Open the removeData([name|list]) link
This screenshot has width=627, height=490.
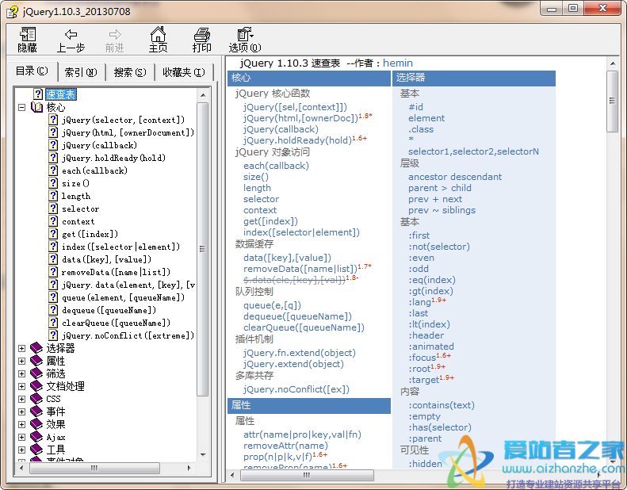coord(300,269)
